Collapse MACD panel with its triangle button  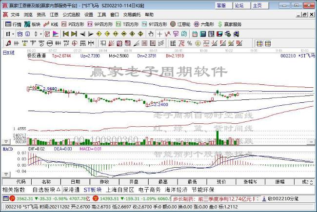pos(6,174)
